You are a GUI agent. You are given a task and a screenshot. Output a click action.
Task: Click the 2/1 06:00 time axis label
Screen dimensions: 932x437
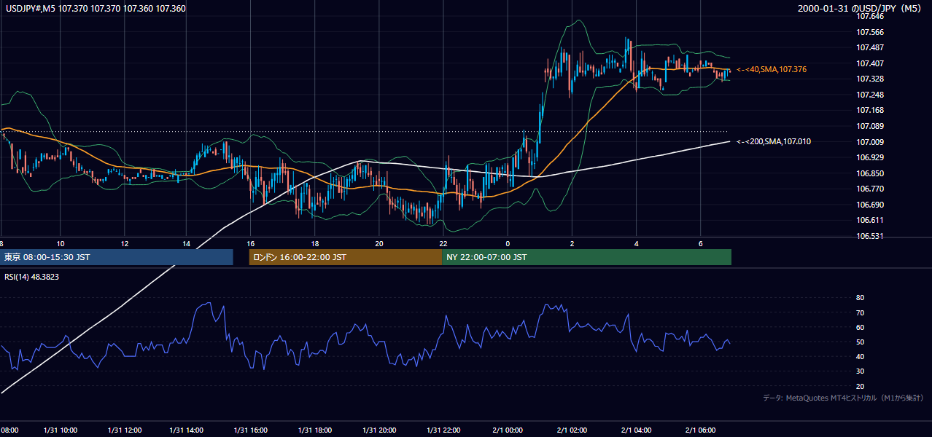coord(700,430)
